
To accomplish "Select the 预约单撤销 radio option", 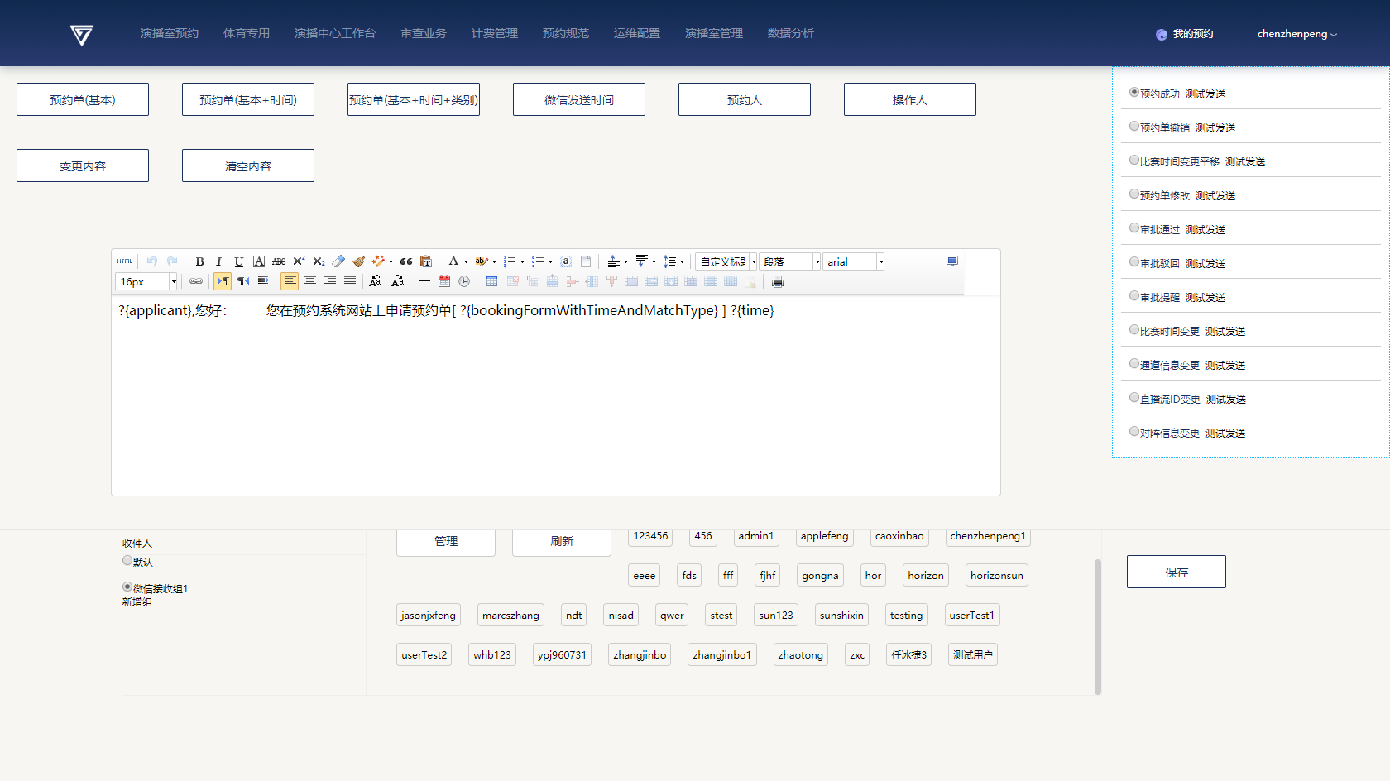I will click(x=1134, y=127).
